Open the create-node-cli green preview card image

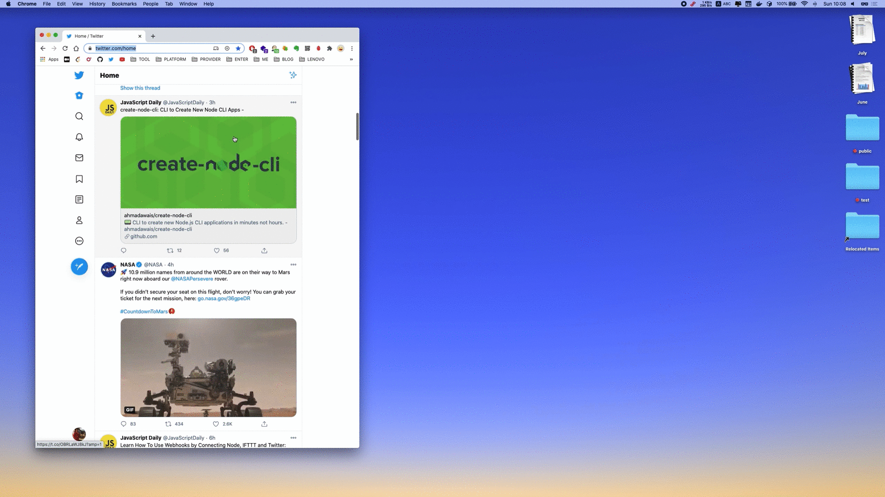(208, 163)
